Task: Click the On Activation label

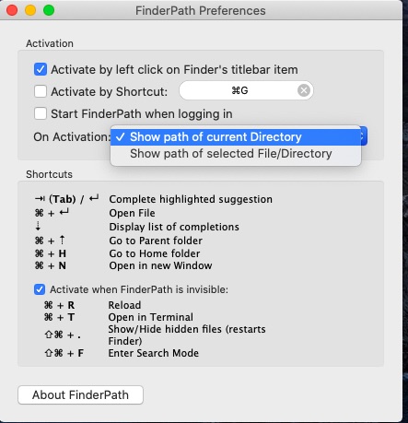Action: [72, 137]
